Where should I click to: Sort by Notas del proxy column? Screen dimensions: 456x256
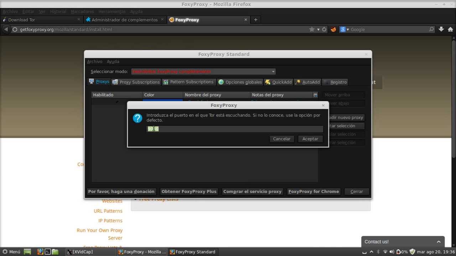(281, 95)
